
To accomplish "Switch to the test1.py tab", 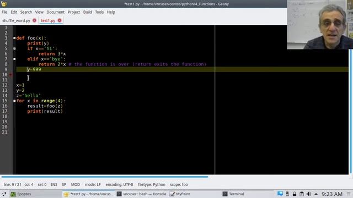I will click(x=48, y=20).
